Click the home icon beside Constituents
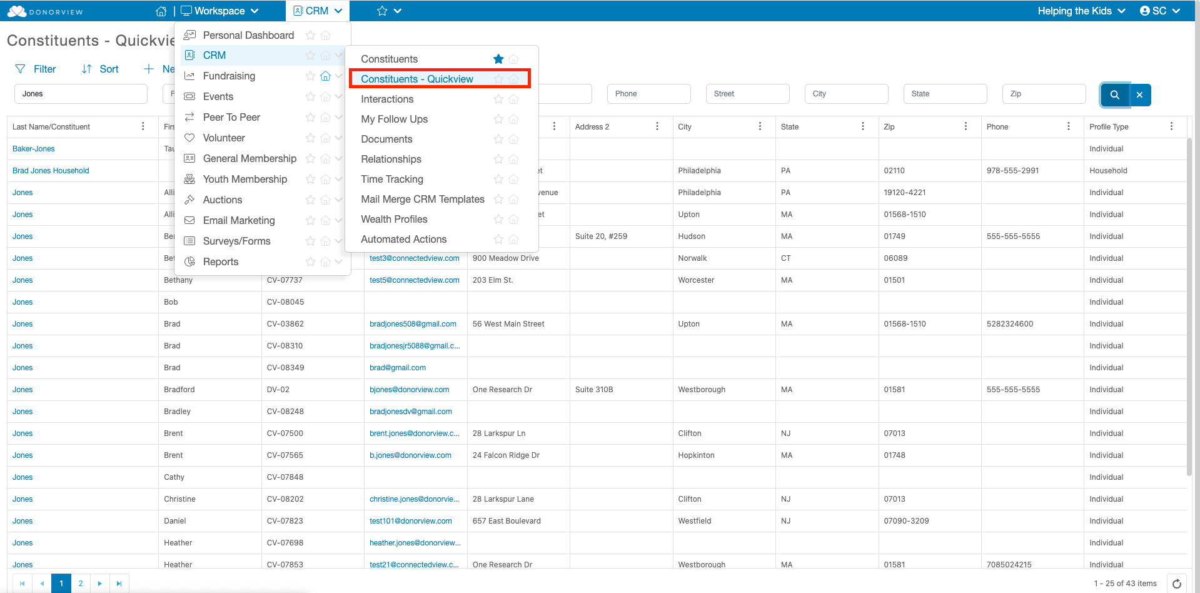Viewport: 1200px width, 593px height. coord(513,59)
